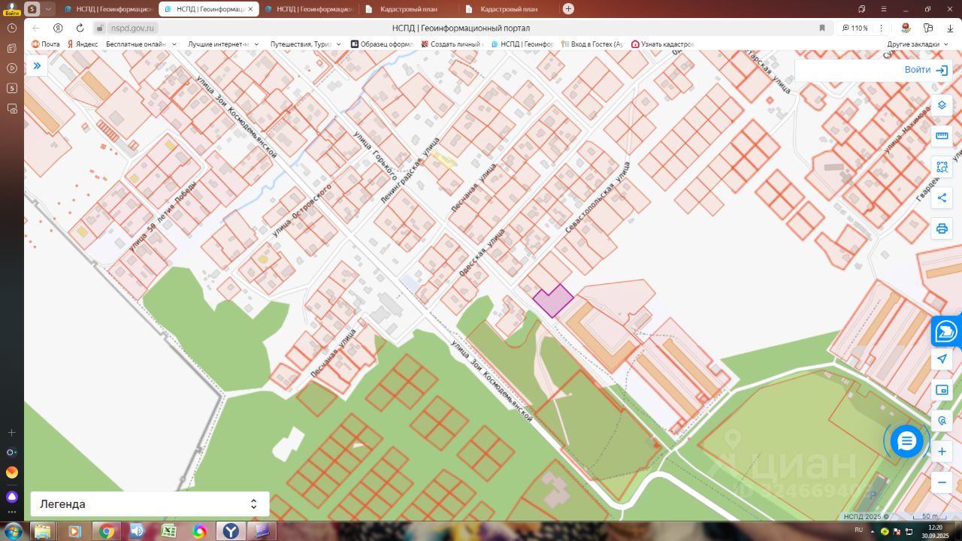Open the Создать личный bookmark

tap(452, 44)
